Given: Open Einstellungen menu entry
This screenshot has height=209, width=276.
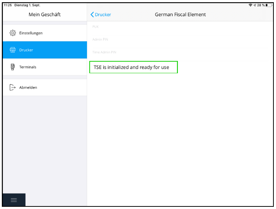Looking at the screenshot, I should click(45, 33).
